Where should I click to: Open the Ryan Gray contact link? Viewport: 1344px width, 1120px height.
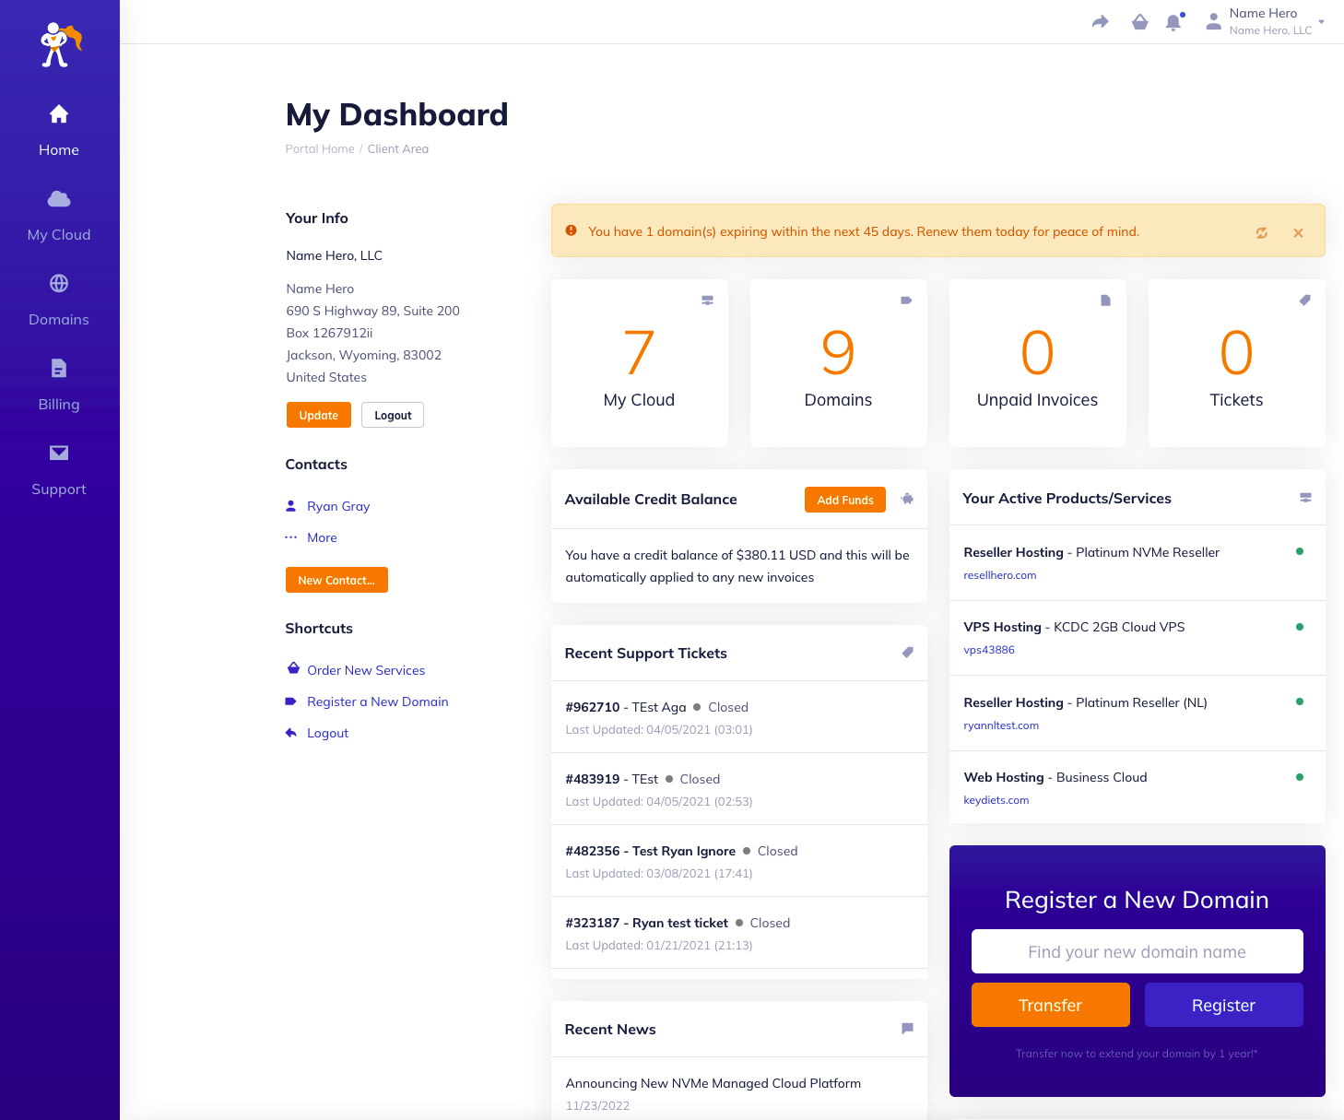338,506
